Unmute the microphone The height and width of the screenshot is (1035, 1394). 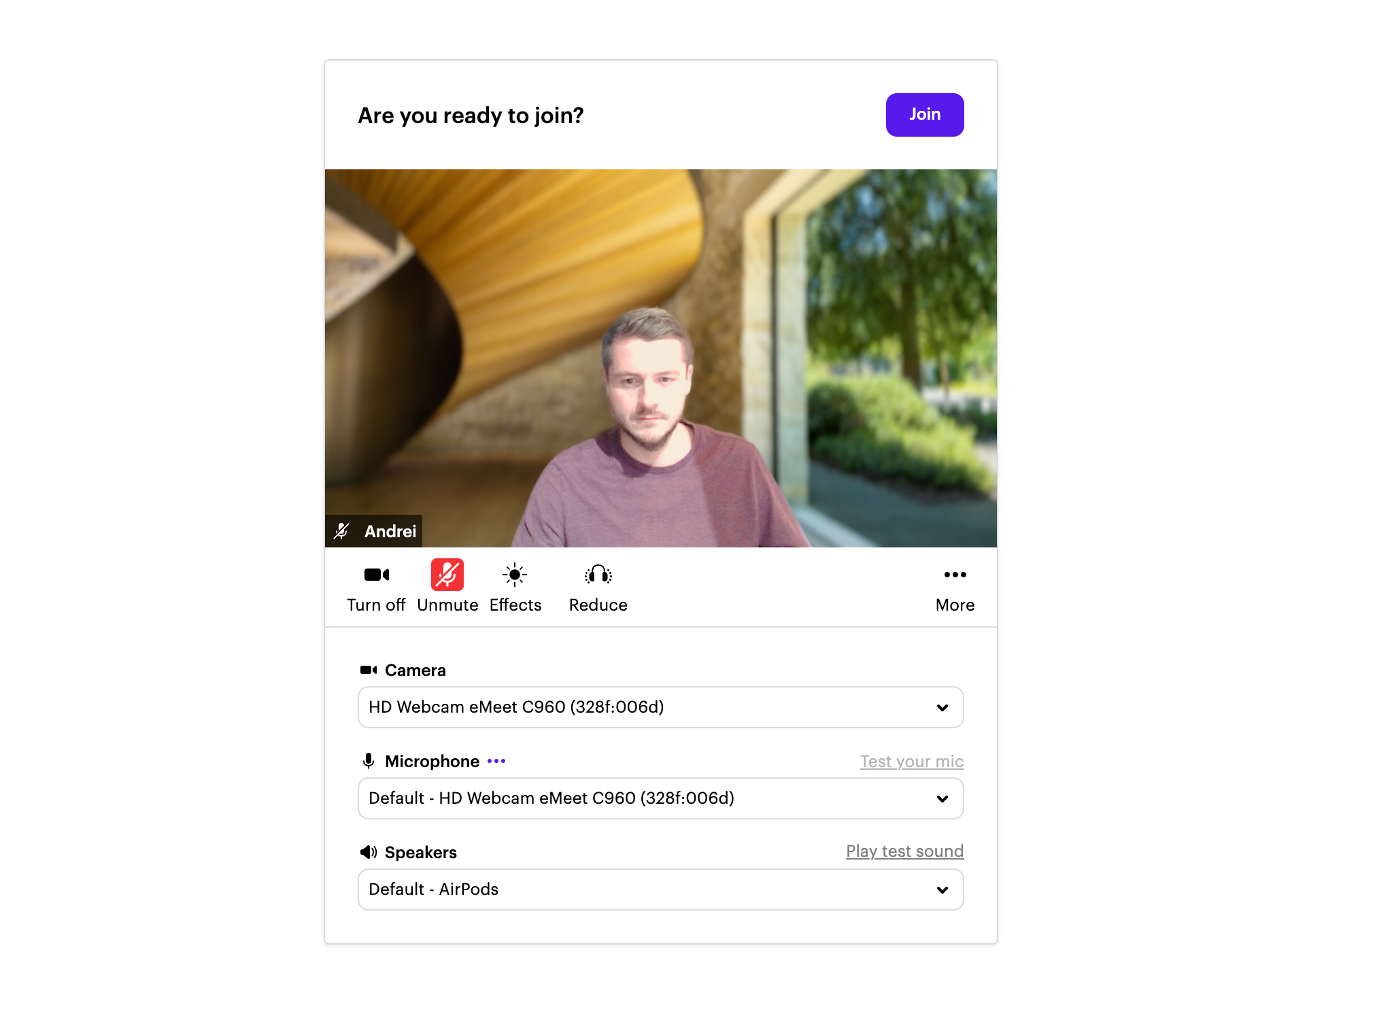pyautogui.click(x=447, y=588)
